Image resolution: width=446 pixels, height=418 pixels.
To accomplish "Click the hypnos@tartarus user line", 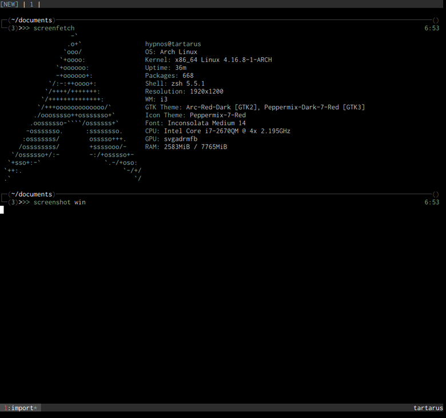I will pos(173,44).
